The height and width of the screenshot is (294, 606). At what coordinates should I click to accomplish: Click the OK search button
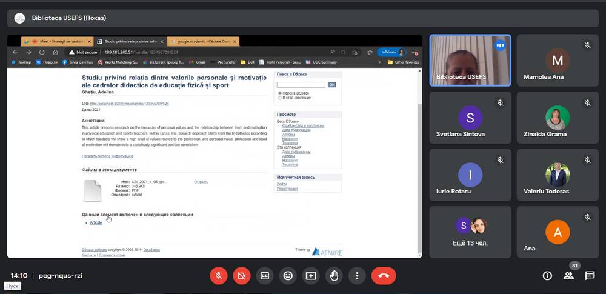click(331, 85)
